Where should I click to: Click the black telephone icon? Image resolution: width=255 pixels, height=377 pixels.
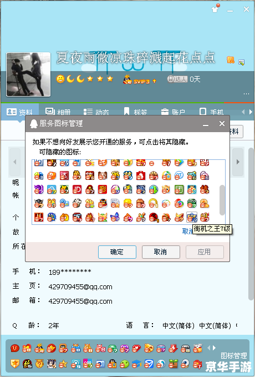pos(185,348)
